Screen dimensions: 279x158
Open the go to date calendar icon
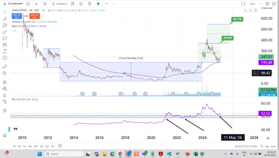60,146
